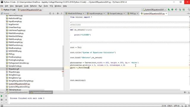Viewport: 190px width, 107px height.
Task: Select HelloWorldP3.py in project tree
Action: 15,18
